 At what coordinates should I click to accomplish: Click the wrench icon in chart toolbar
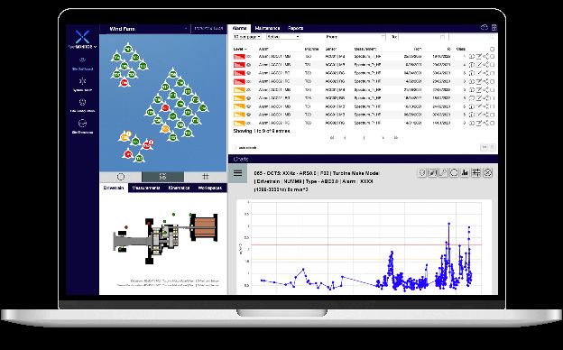443,172
